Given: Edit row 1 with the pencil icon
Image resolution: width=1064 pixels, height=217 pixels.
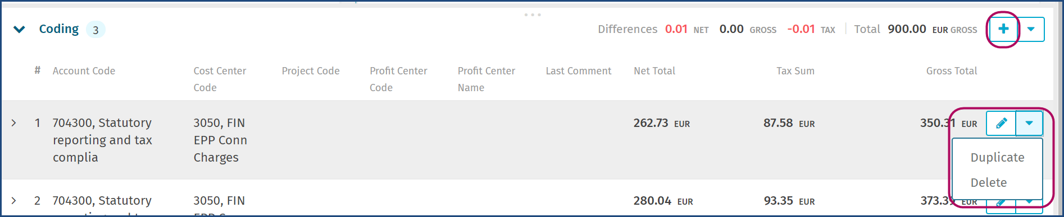Looking at the screenshot, I should [1001, 123].
